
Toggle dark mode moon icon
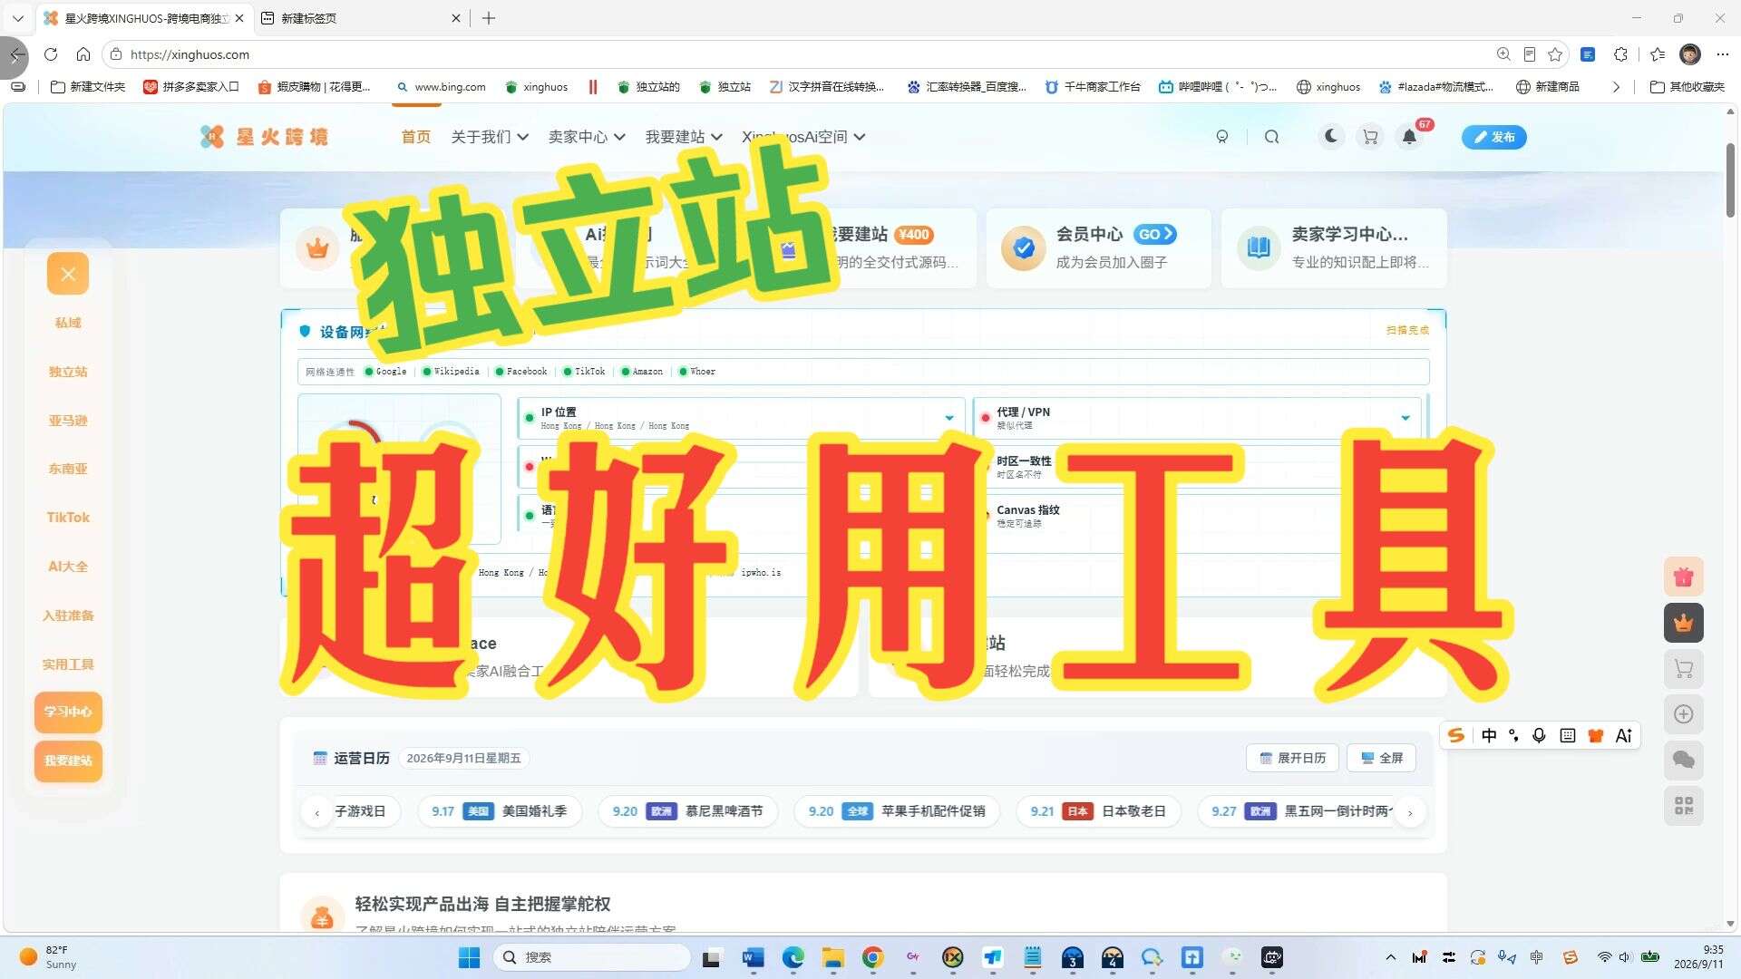tap(1330, 136)
